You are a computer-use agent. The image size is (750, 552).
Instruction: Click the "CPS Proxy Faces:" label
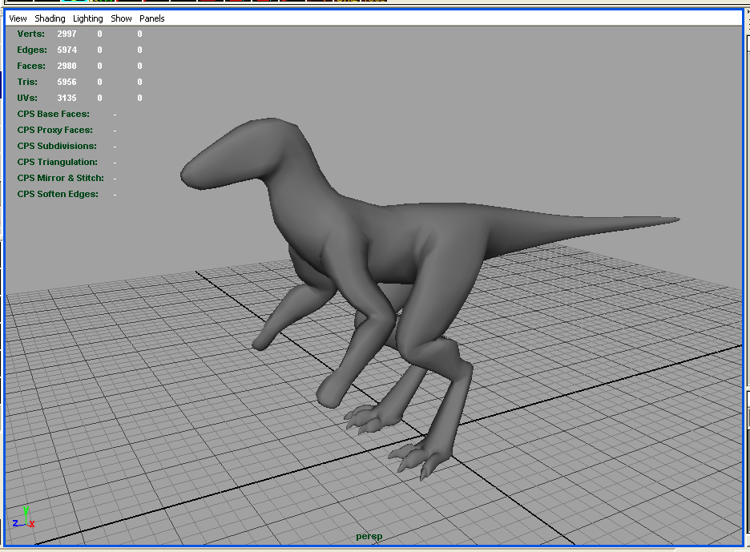55,130
